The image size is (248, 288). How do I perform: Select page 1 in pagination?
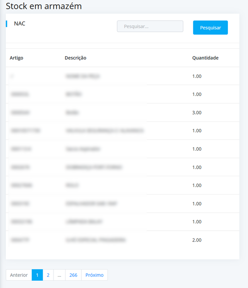click(37, 275)
